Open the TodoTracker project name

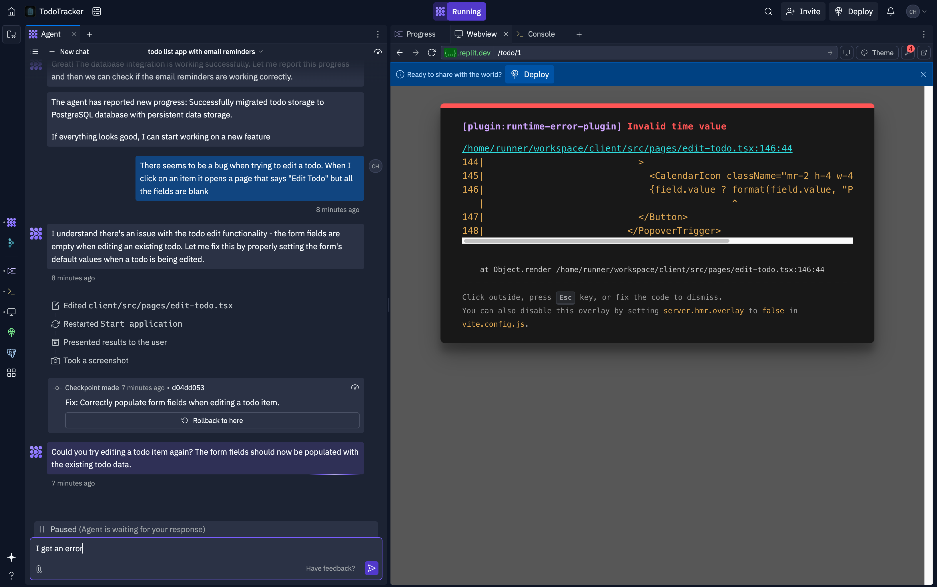point(61,11)
